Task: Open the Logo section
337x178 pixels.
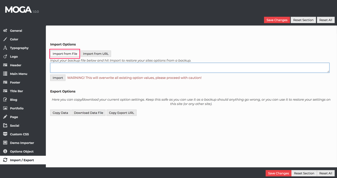Action: (23, 57)
